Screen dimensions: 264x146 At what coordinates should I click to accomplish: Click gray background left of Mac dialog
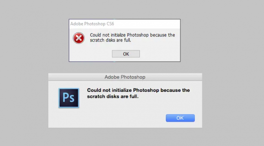(x=24, y=100)
